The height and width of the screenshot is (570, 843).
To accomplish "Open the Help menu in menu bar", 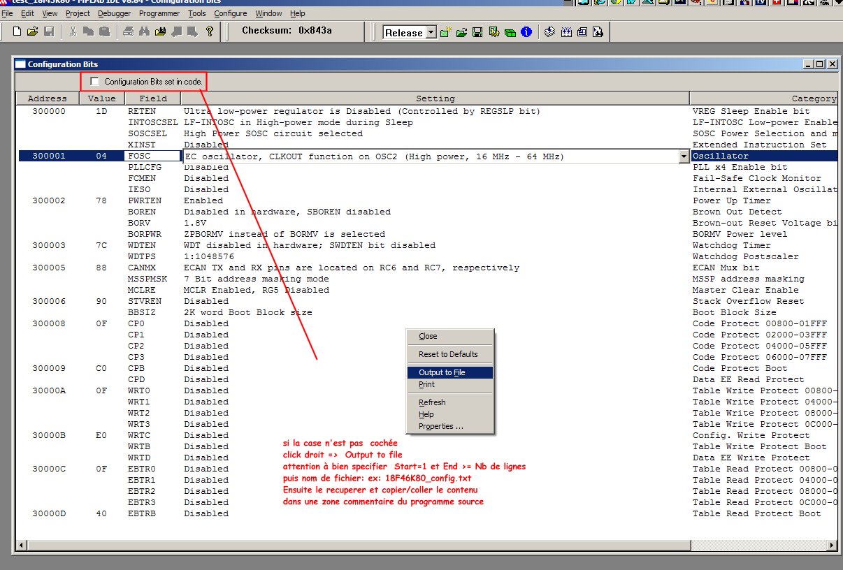I will pyautogui.click(x=298, y=13).
